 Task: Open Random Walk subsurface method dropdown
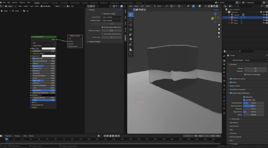(x=44, y=46)
